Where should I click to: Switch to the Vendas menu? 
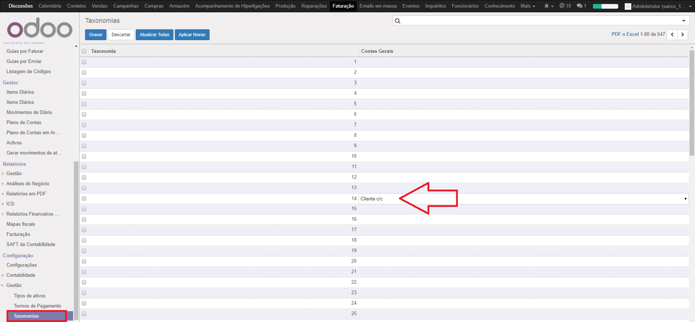coord(100,6)
